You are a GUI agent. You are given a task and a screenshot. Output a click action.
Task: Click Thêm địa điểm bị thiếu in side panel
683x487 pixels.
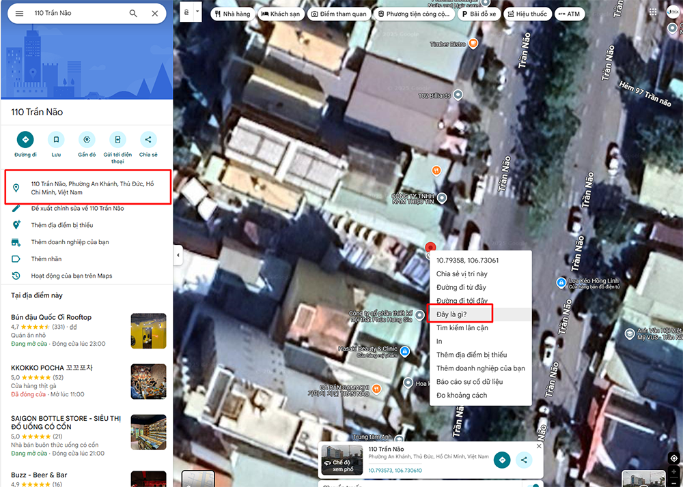(62, 225)
